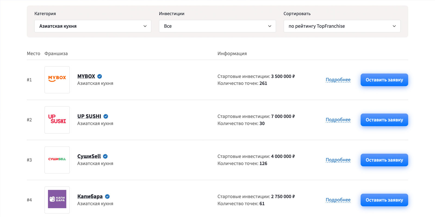Click Подробнее for UP SUSHI
This screenshot has width=435, height=217.
pyautogui.click(x=338, y=120)
